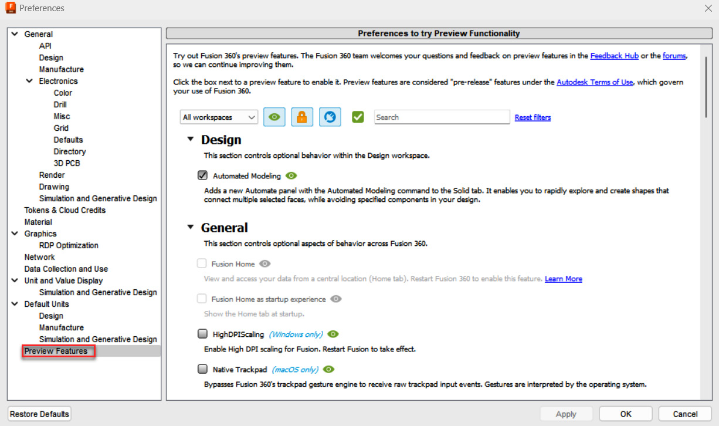Click the OK button

coord(626,414)
